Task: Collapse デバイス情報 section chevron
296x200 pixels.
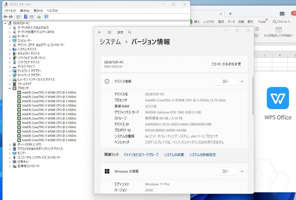Action: 242,81
